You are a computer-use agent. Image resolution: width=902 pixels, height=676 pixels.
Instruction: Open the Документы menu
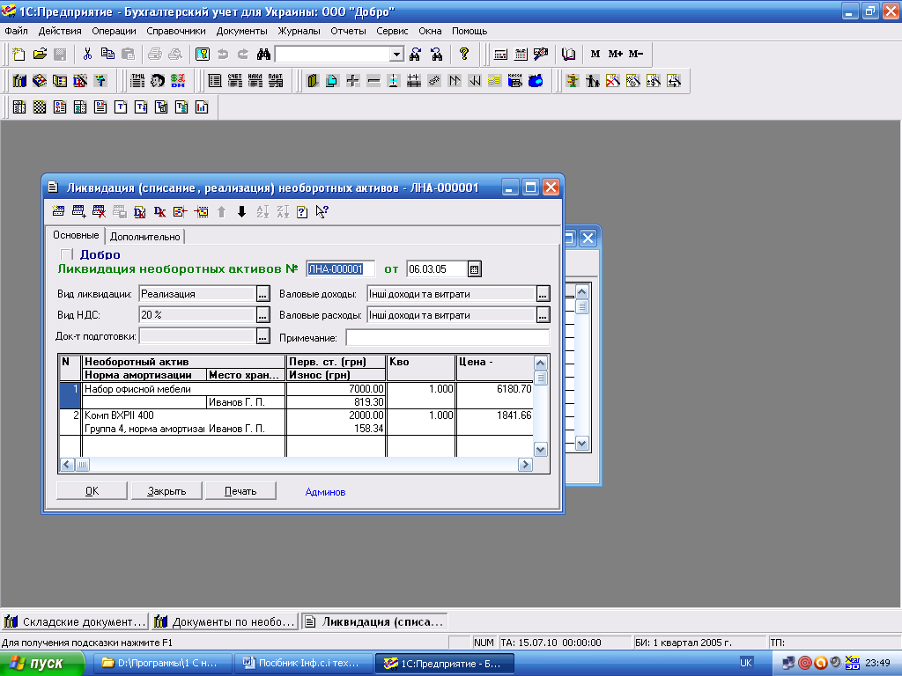pyautogui.click(x=241, y=31)
